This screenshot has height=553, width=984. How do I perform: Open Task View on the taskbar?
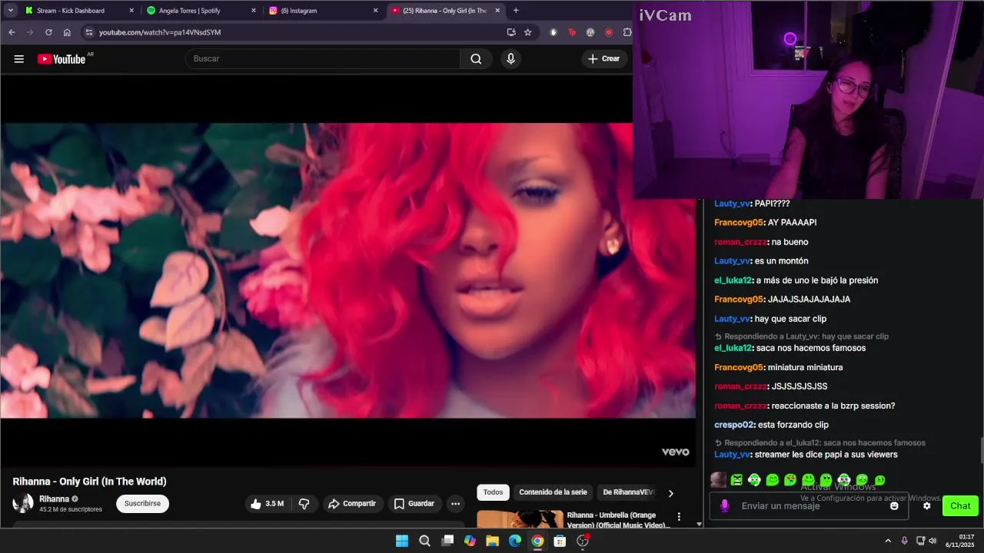[x=447, y=541]
